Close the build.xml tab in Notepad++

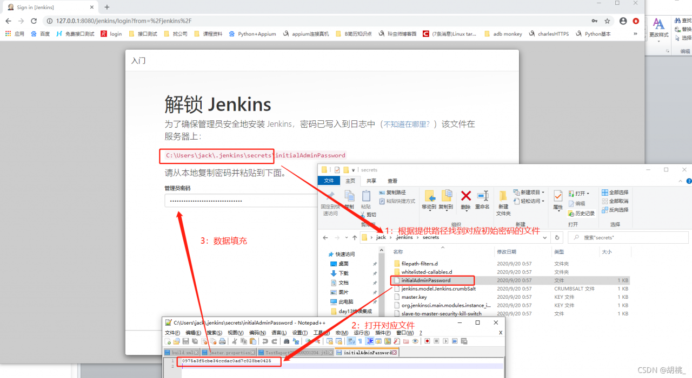pyautogui.click(x=197, y=353)
